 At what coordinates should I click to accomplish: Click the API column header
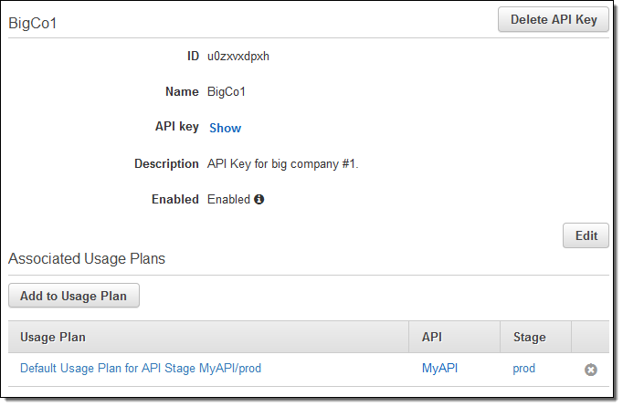(x=432, y=338)
